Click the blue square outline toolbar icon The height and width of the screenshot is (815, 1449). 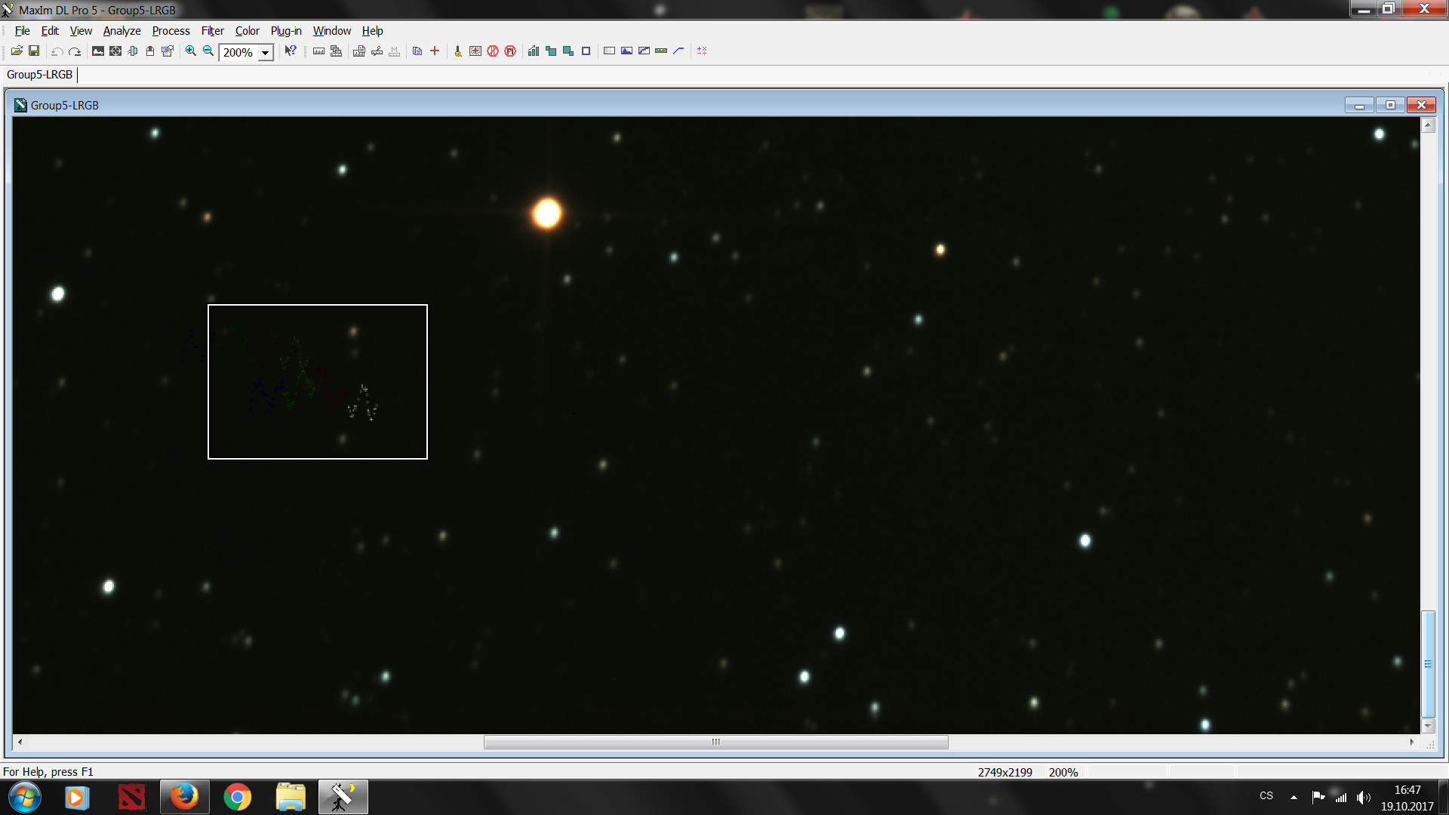point(586,51)
